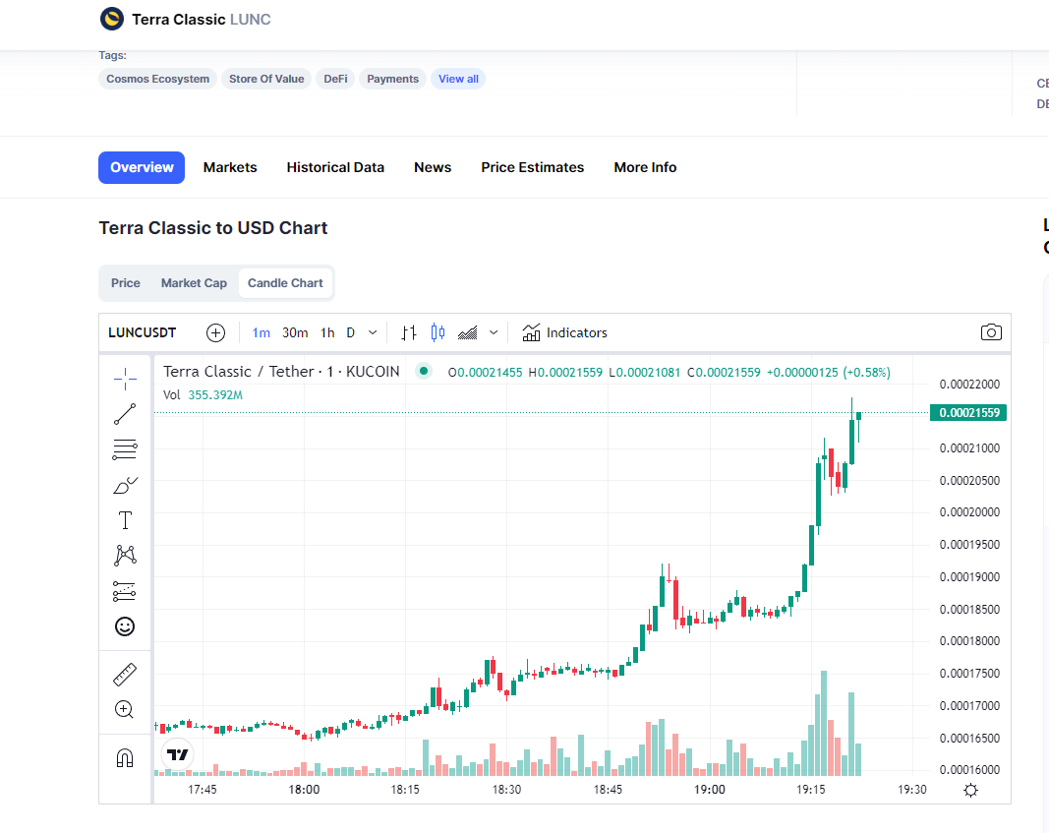This screenshot has height=833, width=1049.
Task: Click the TradingView logo on chart
Action: click(x=178, y=754)
